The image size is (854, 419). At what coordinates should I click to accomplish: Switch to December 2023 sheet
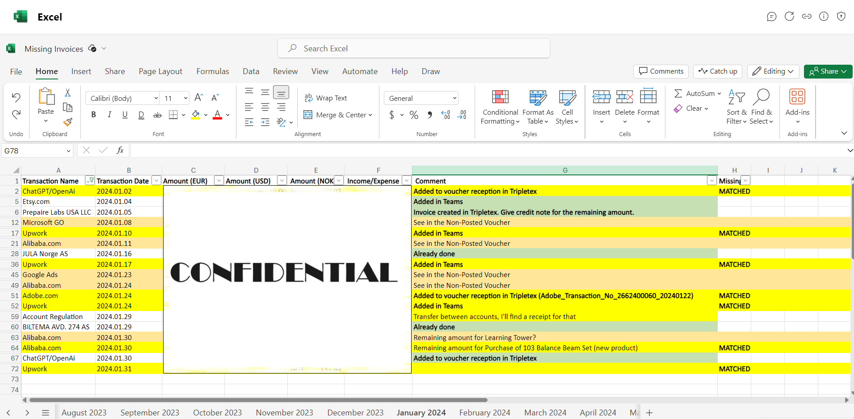[x=355, y=413]
